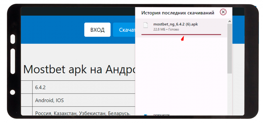Open downloaded file mostbet_ng_6.4.2 (6).apk
This screenshot has height=123, width=263.
tap(181, 28)
